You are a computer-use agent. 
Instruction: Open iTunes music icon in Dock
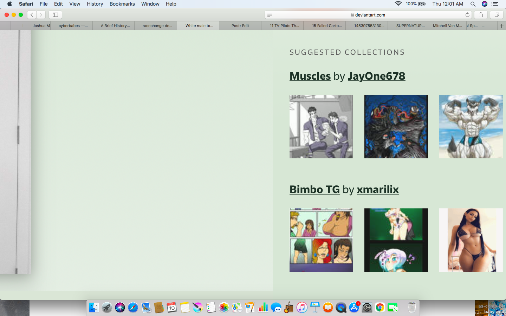point(302,308)
